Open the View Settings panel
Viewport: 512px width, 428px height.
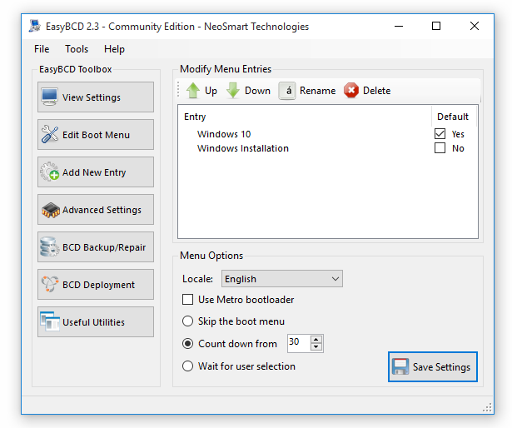(96, 97)
